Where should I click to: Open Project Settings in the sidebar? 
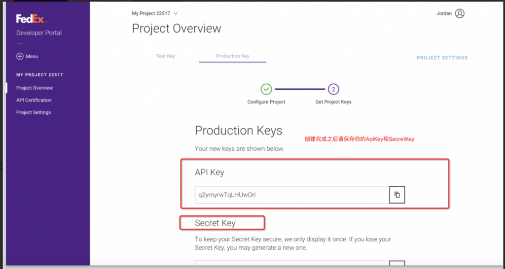coord(34,112)
